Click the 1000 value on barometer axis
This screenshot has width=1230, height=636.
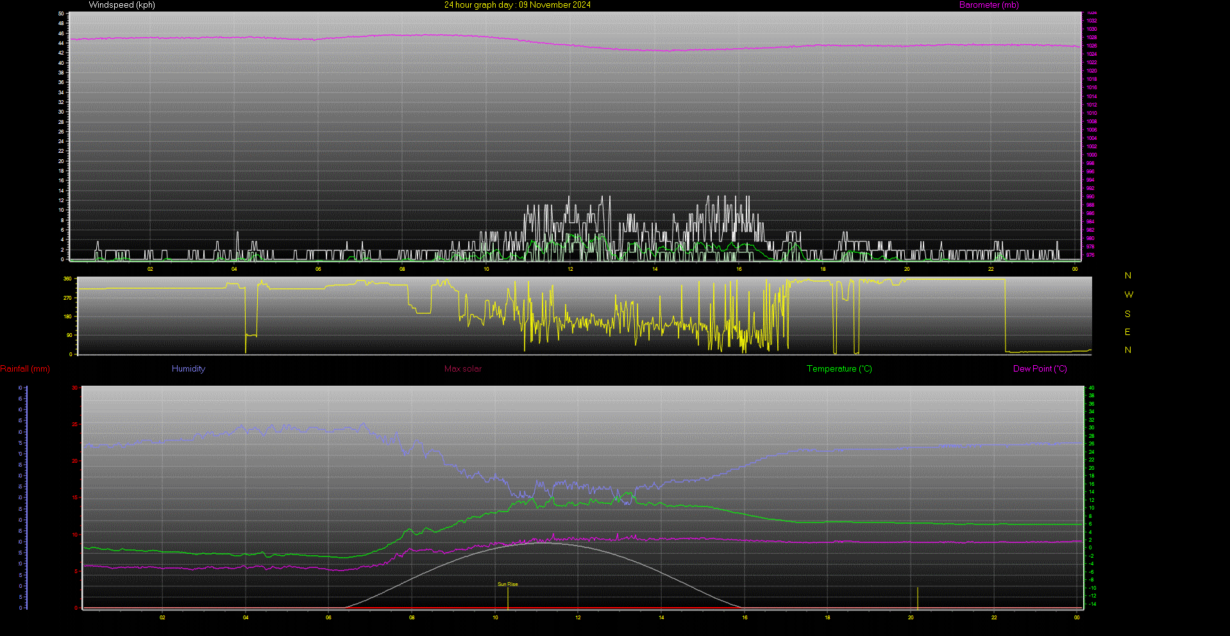tap(1091, 155)
